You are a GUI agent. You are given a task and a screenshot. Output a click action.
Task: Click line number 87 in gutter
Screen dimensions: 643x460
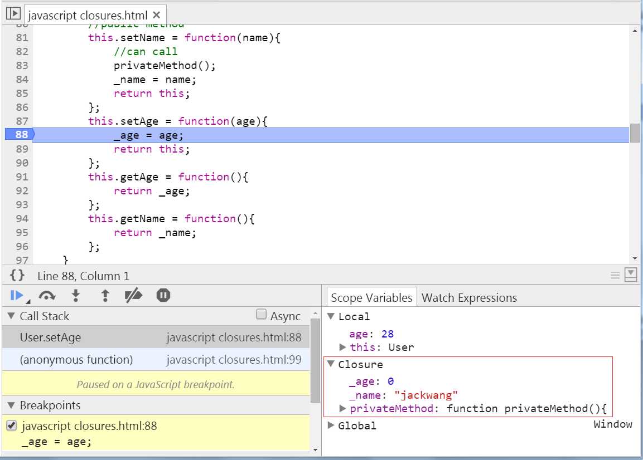(22, 121)
